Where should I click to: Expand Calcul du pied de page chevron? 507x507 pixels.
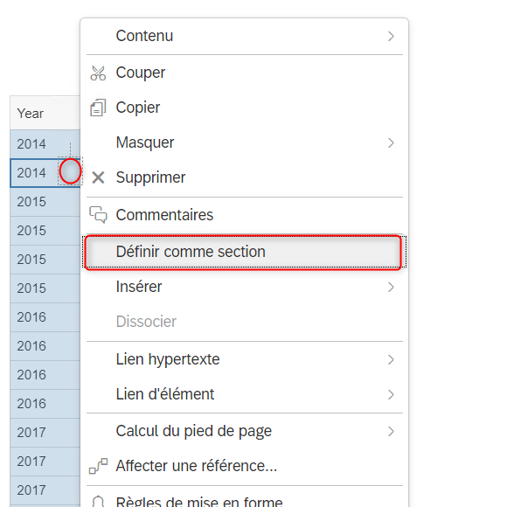[x=391, y=431]
